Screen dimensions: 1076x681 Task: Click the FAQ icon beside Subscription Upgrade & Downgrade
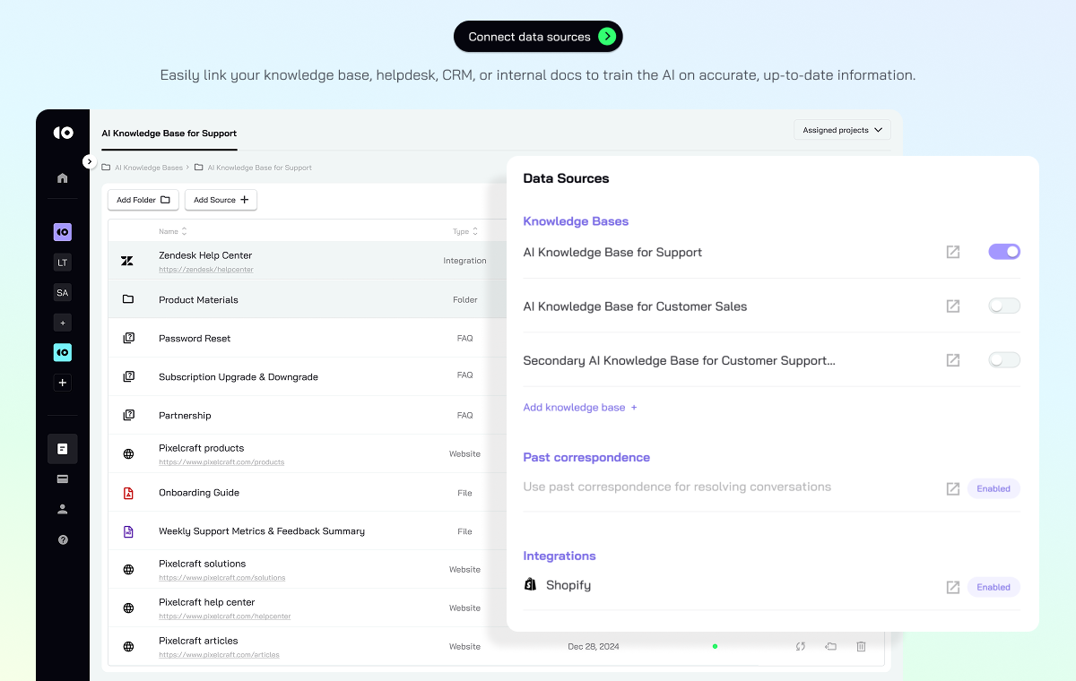pos(128,377)
